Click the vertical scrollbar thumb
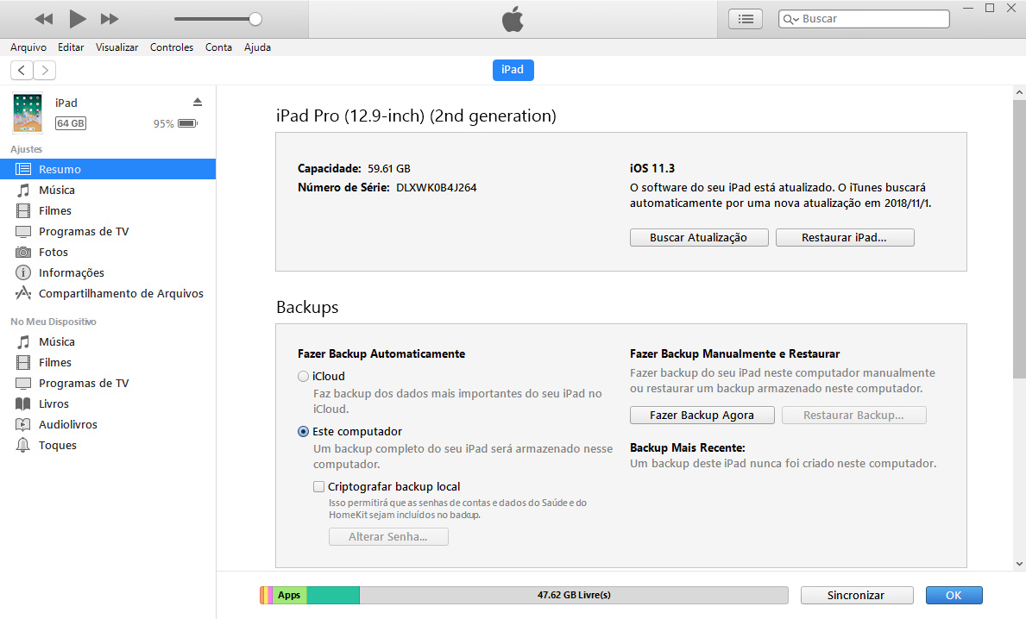Image resolution: width=1026 pixels, height=619 pixels. 1019,239
